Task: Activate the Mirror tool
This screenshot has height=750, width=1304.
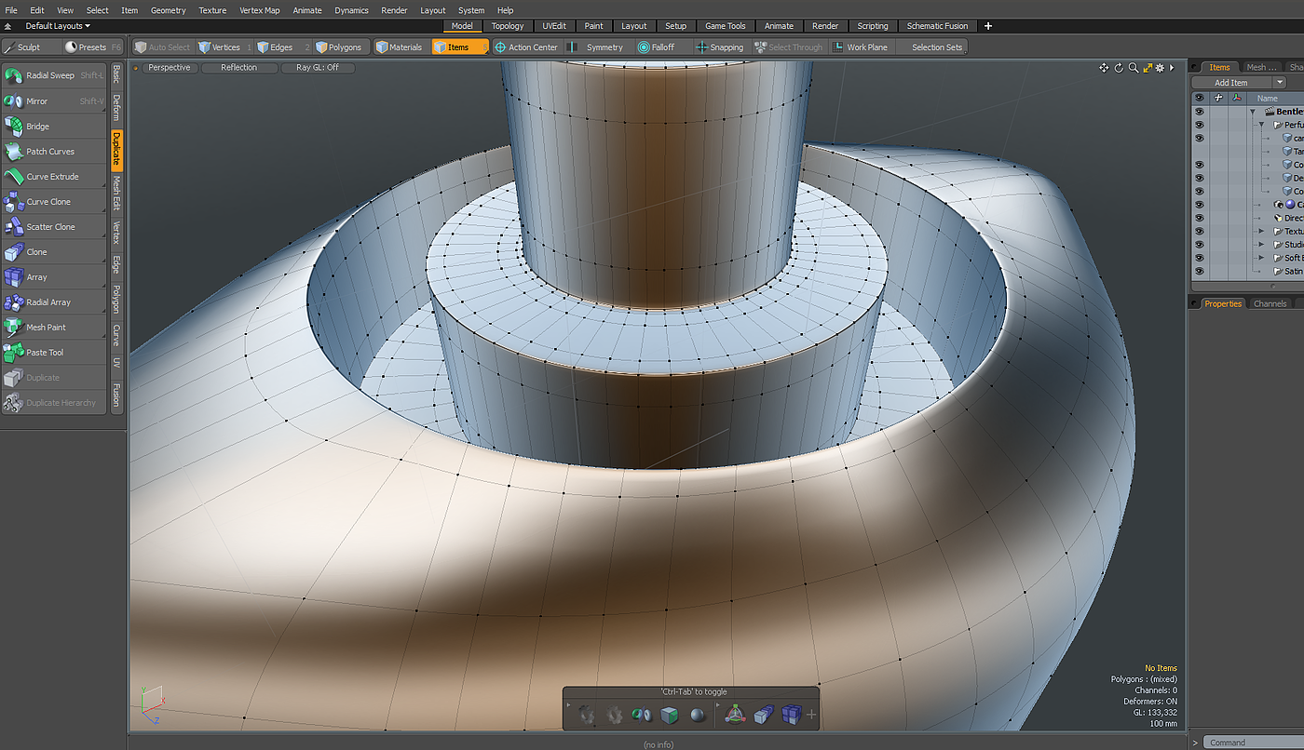Action: coord(37,101)
